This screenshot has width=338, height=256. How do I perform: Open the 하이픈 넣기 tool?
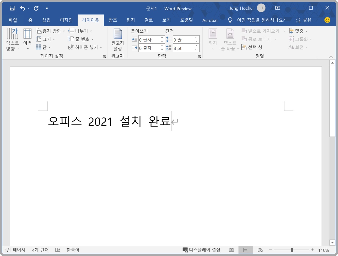tap(84, 47)
